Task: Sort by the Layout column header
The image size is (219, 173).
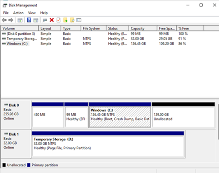Action: point(50,28)
